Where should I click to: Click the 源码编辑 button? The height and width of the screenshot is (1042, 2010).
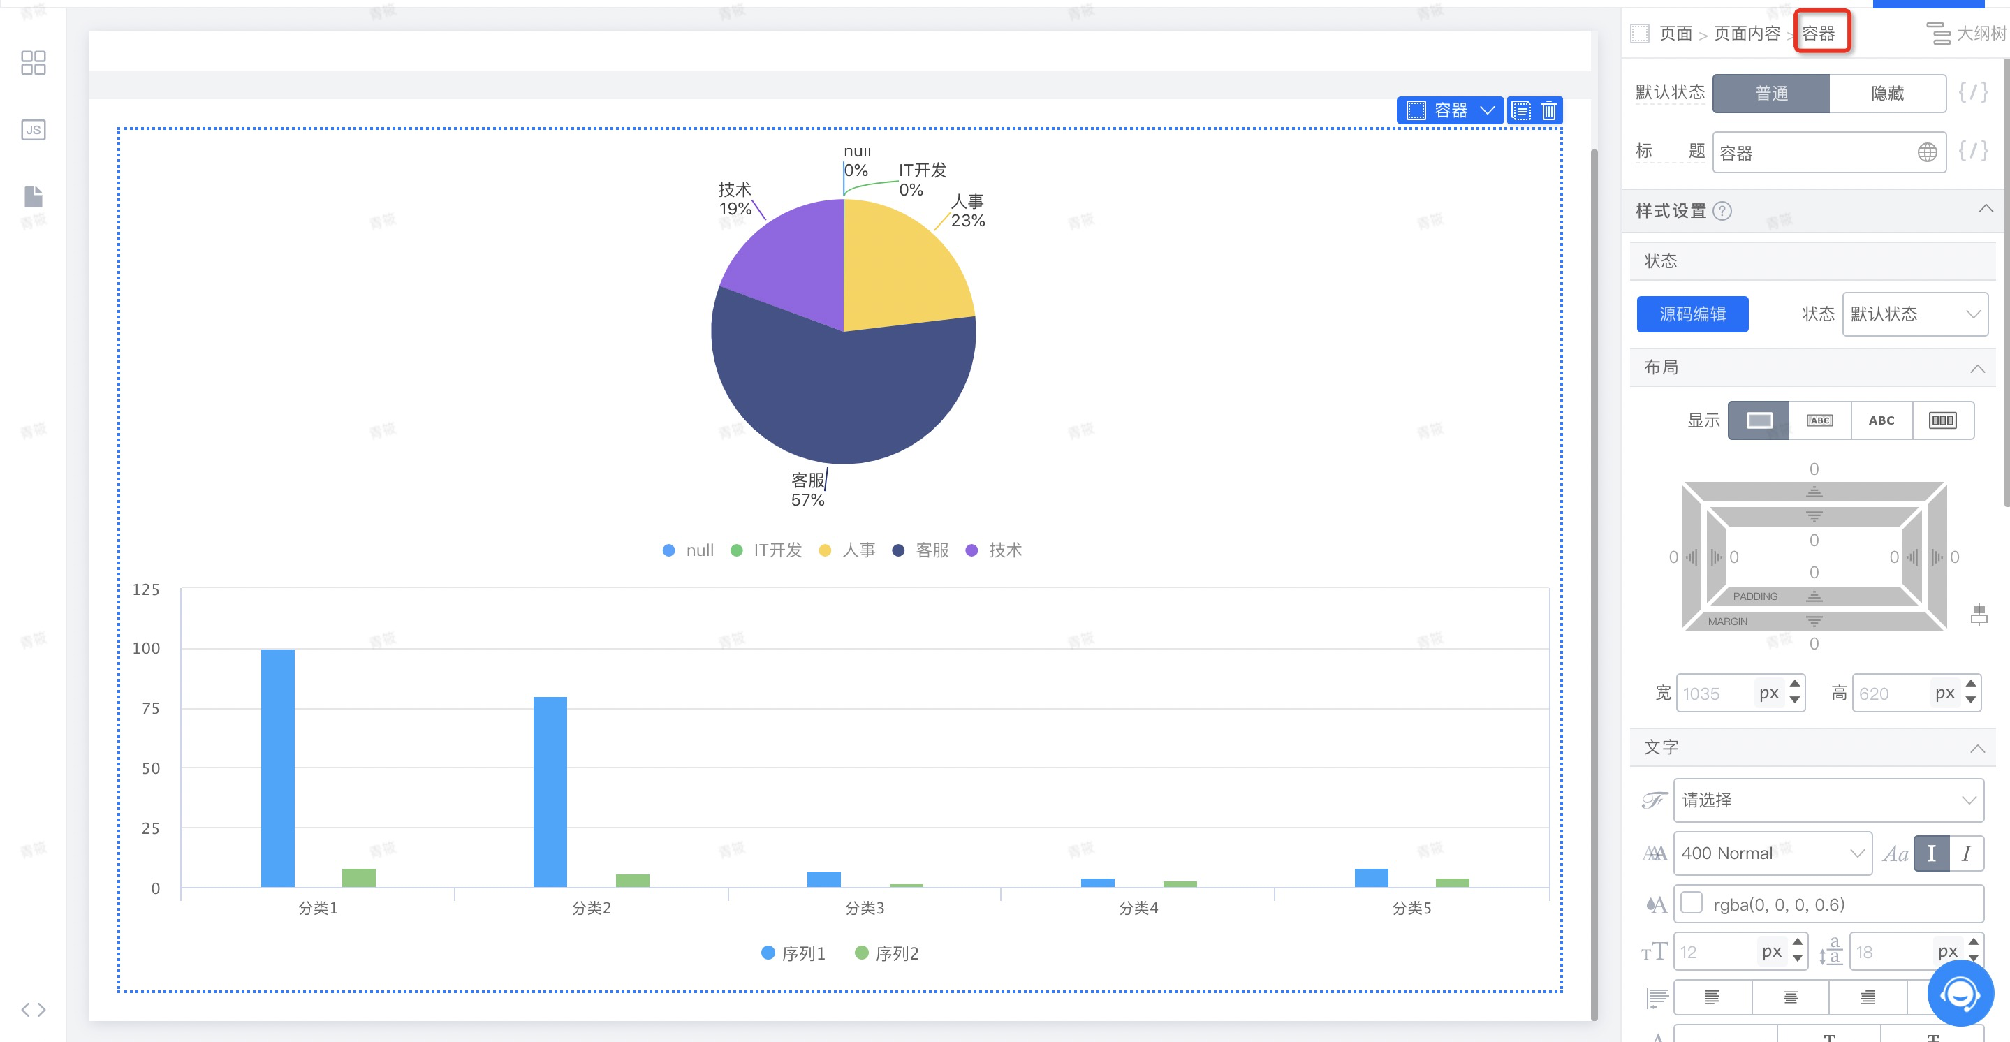(1692, 314)
